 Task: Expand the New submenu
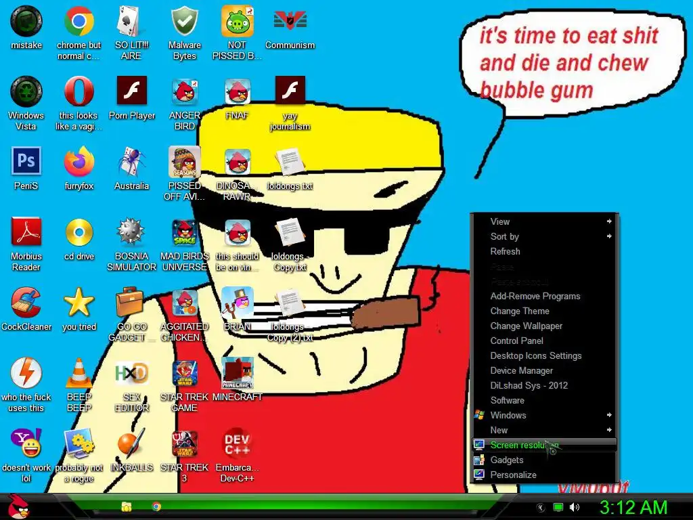pos(544,430)
